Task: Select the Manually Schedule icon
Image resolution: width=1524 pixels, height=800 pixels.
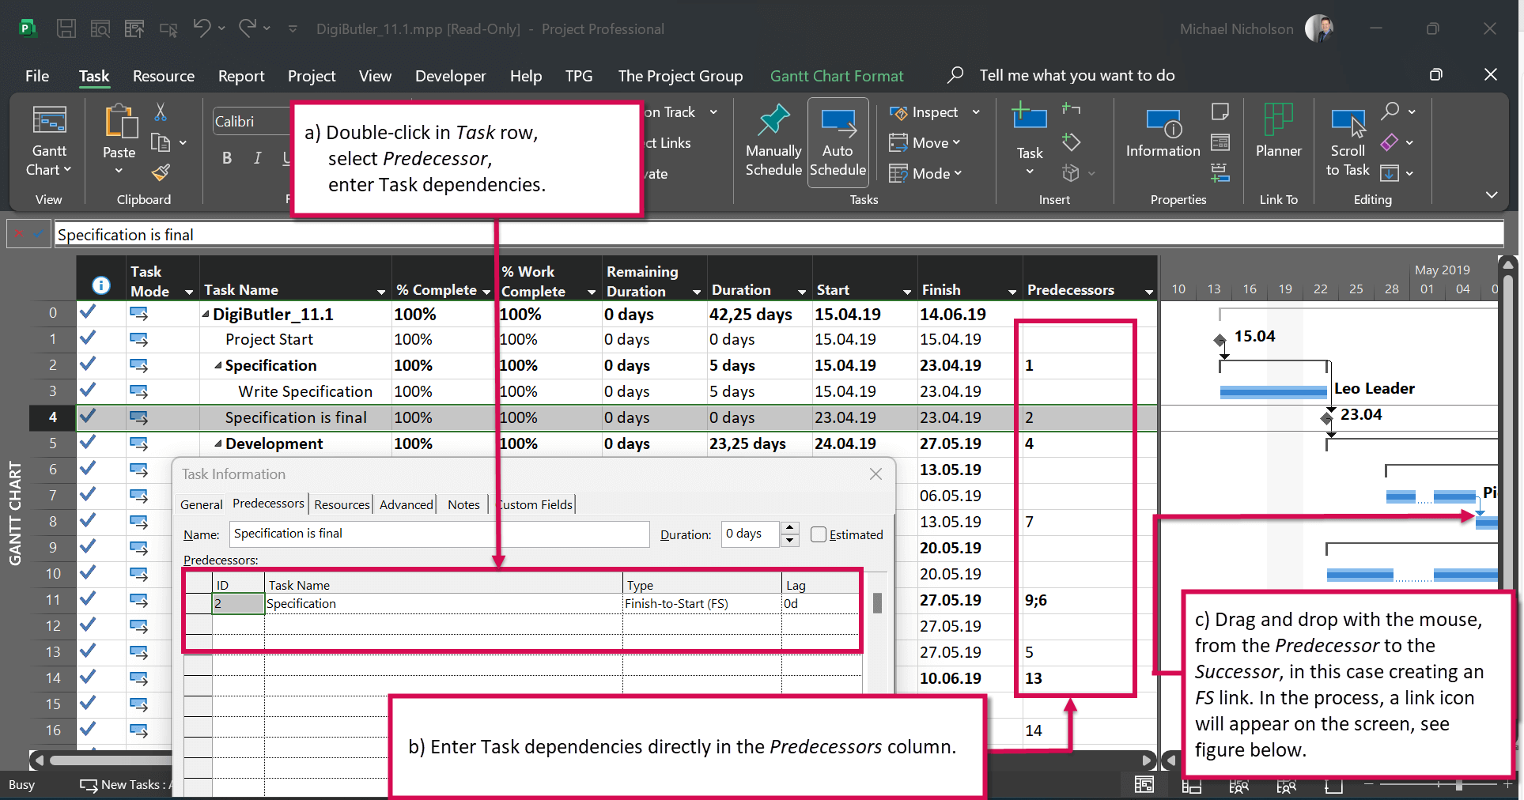Action: pos(773,141)
